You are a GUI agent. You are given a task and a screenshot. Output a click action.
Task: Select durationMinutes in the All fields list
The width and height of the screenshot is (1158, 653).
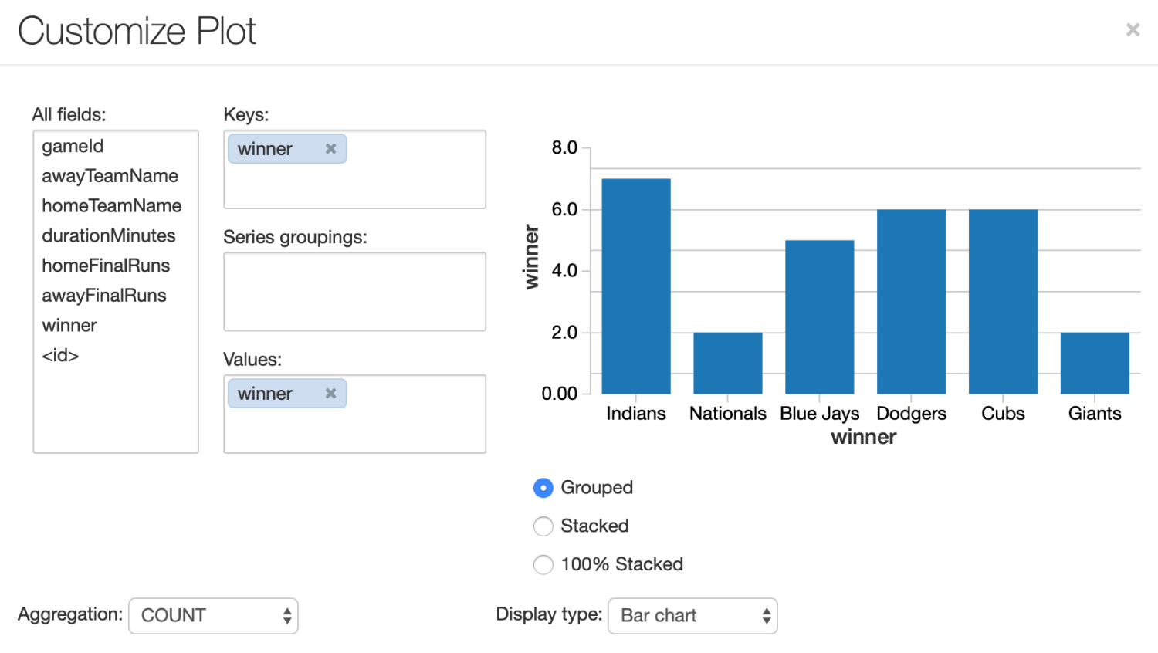click(x=109, y=236)
